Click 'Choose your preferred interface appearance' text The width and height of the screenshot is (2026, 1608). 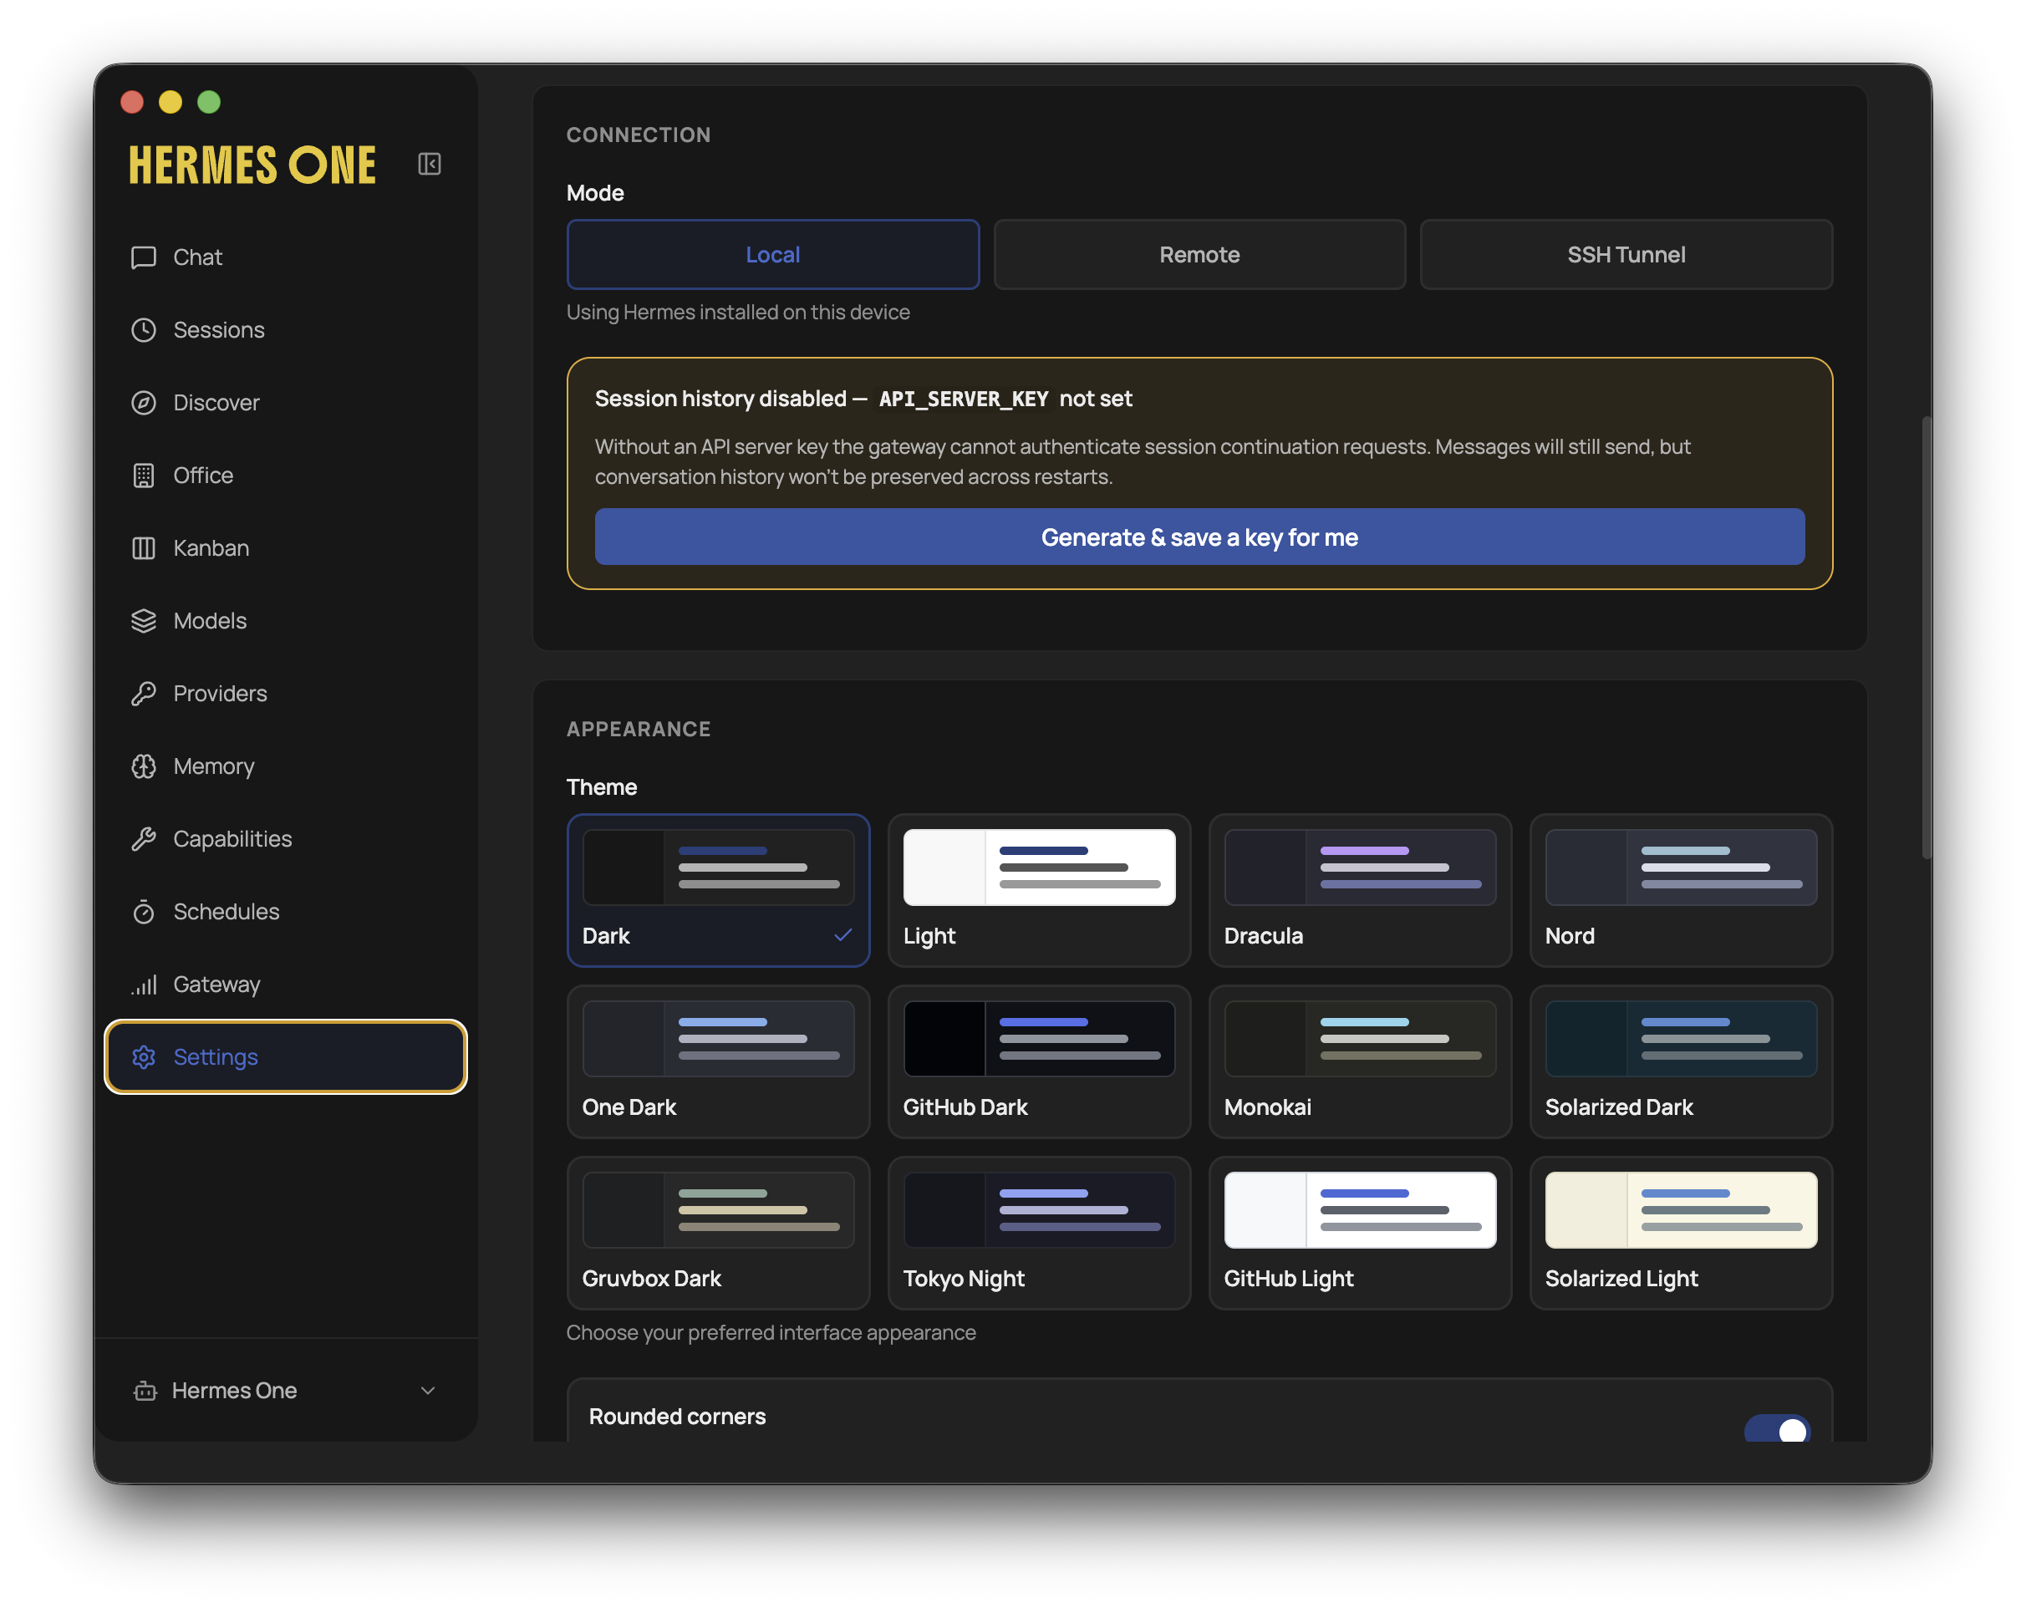click(x=771, y=1333)
